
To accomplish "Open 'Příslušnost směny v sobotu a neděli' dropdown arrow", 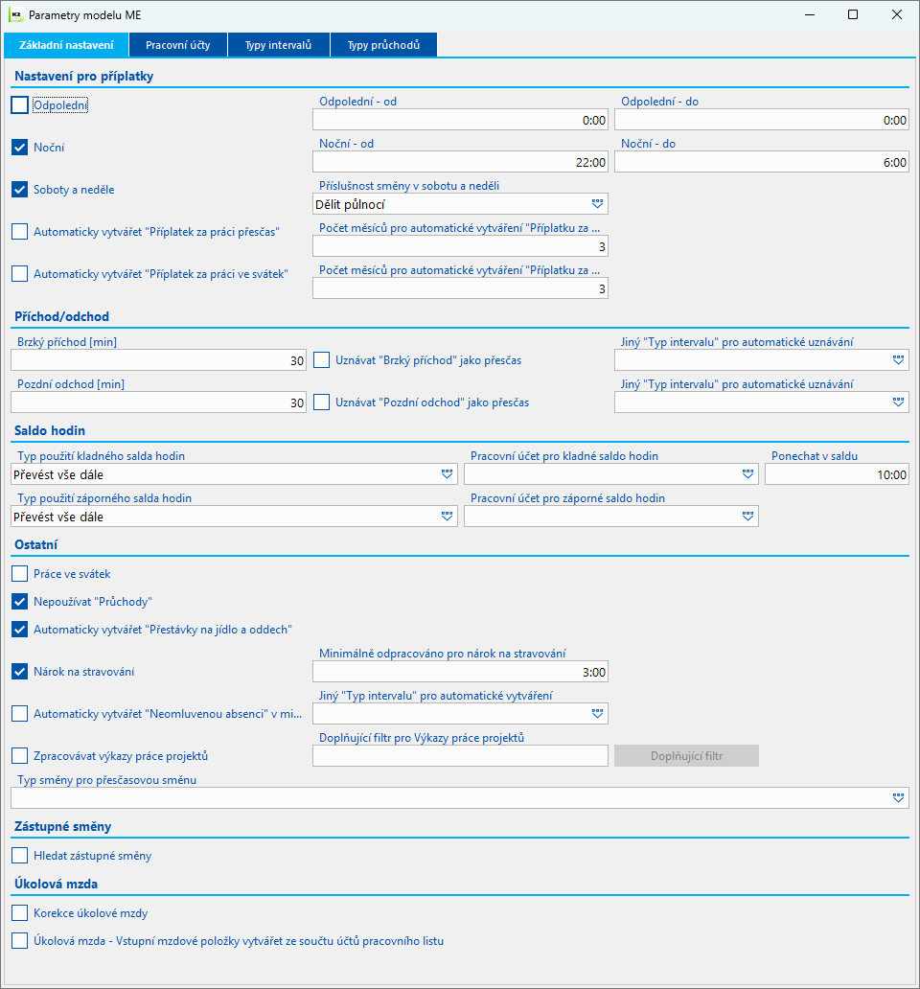I will pos(597,204).
